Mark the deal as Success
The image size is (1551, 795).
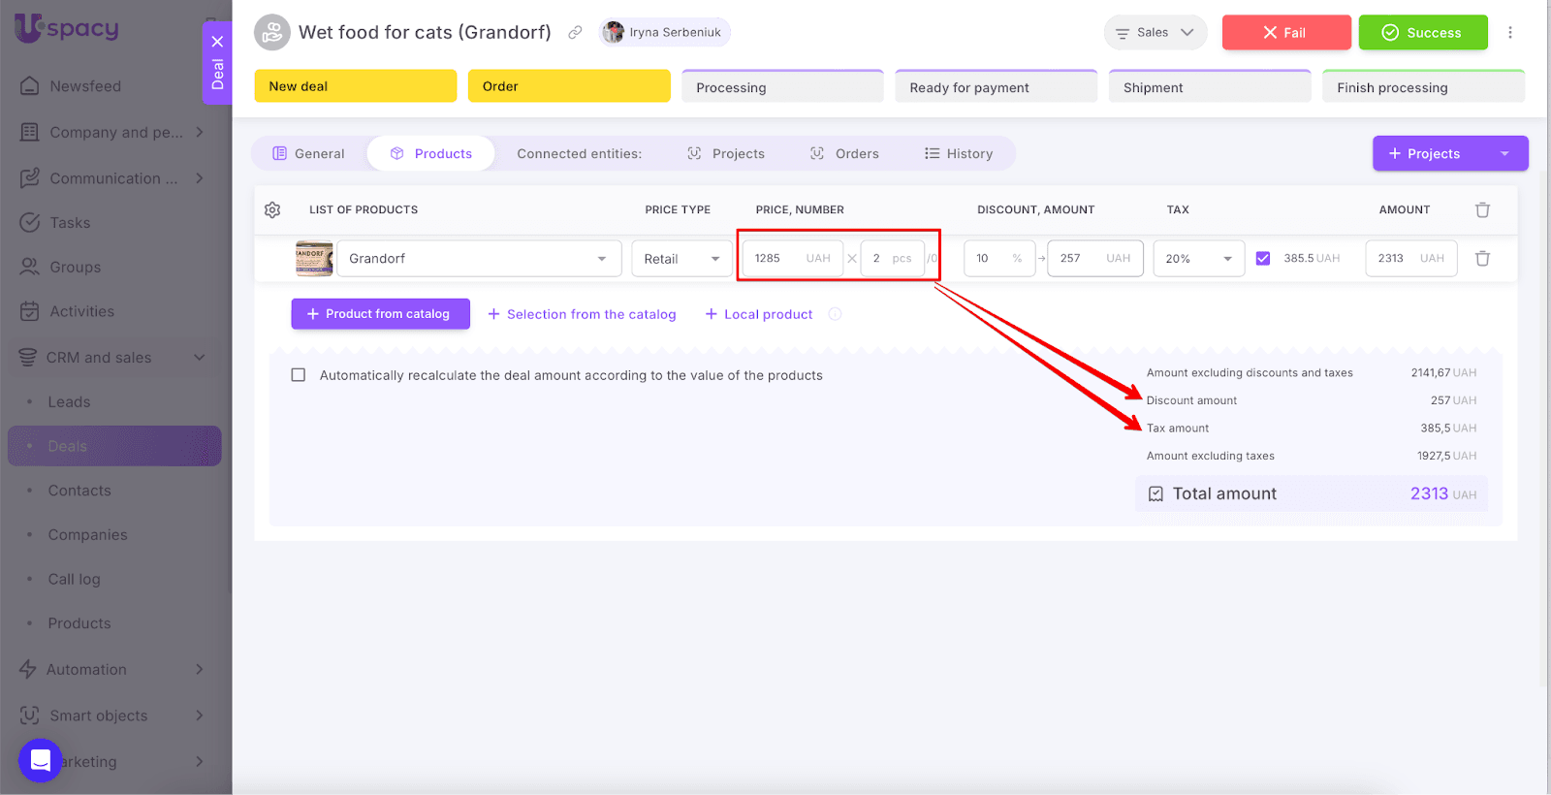pos(1422,33)
